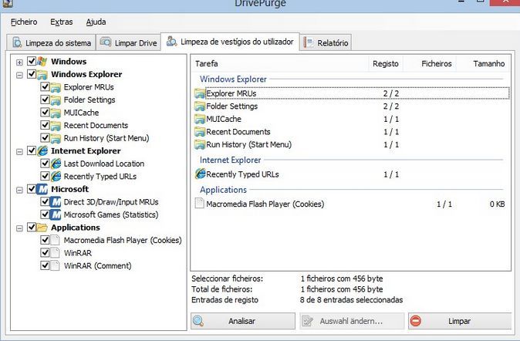Uncheck Macromedia Flash Player (Cookies) checkbox
Image resolution: width=520 pixels, height=341 pixels.
click(x=45, y=240)
